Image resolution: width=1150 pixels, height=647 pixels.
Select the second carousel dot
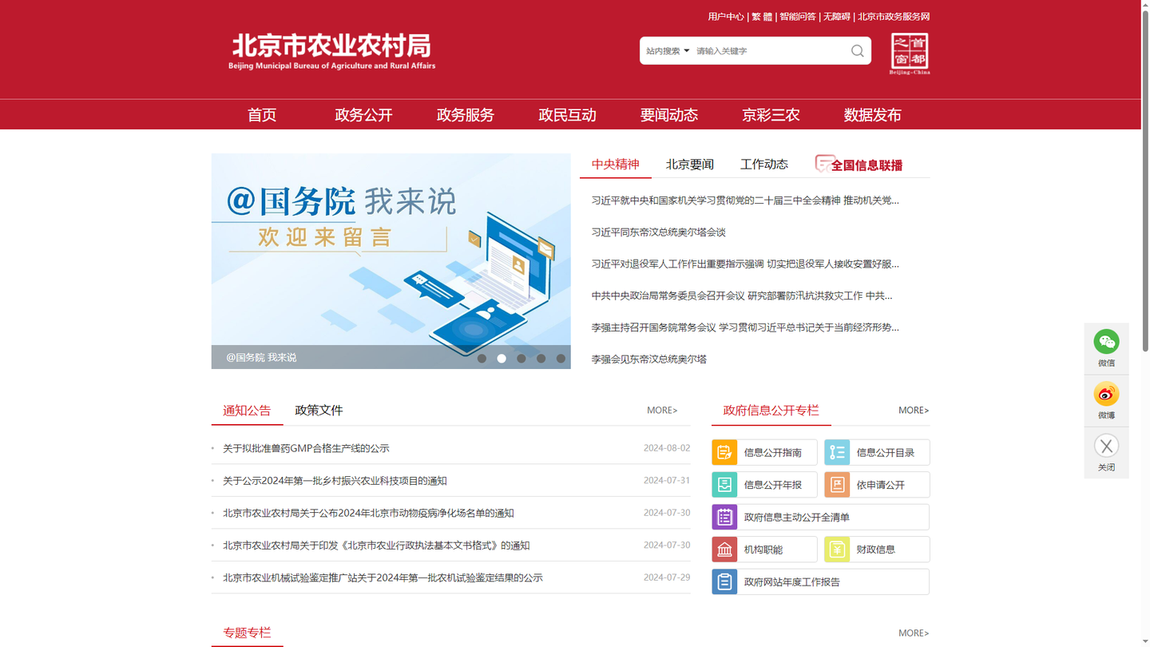click(x=502, y=359)
